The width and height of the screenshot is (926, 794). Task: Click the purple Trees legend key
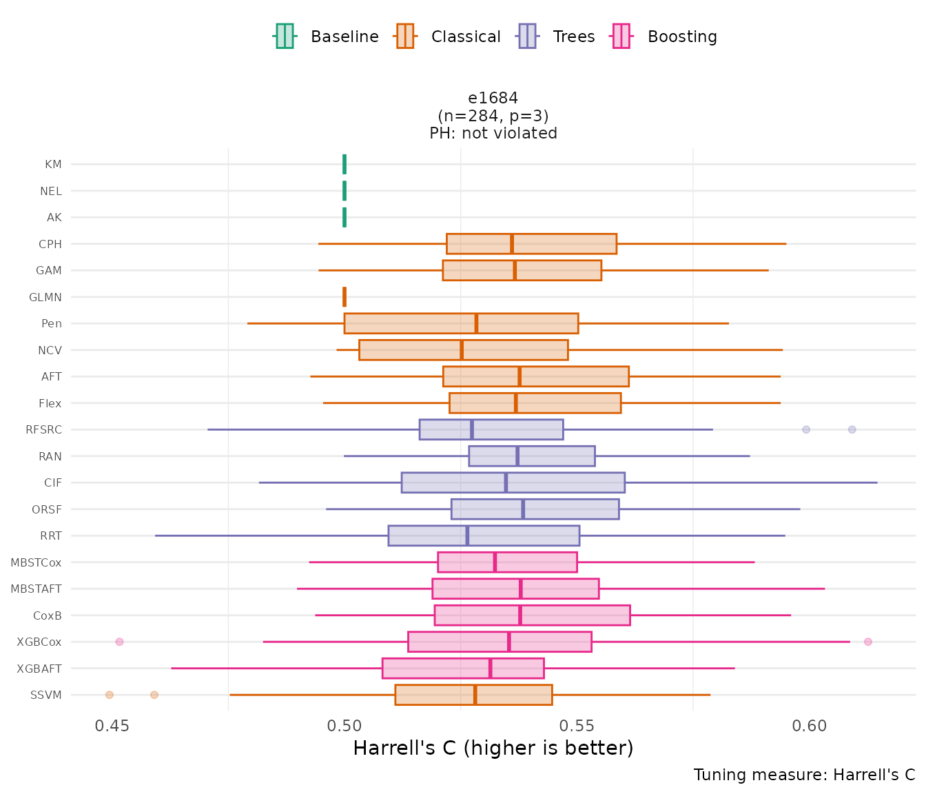tap(527, 37)
